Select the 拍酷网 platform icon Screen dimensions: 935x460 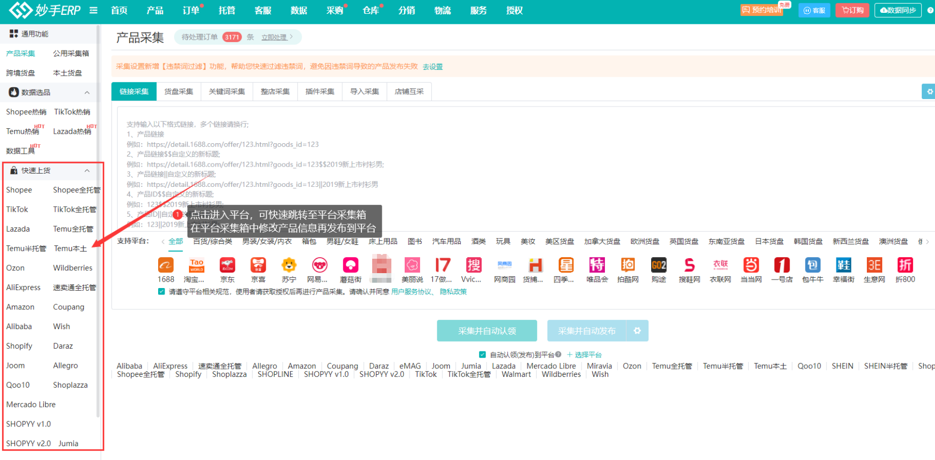tap(628, 265)
